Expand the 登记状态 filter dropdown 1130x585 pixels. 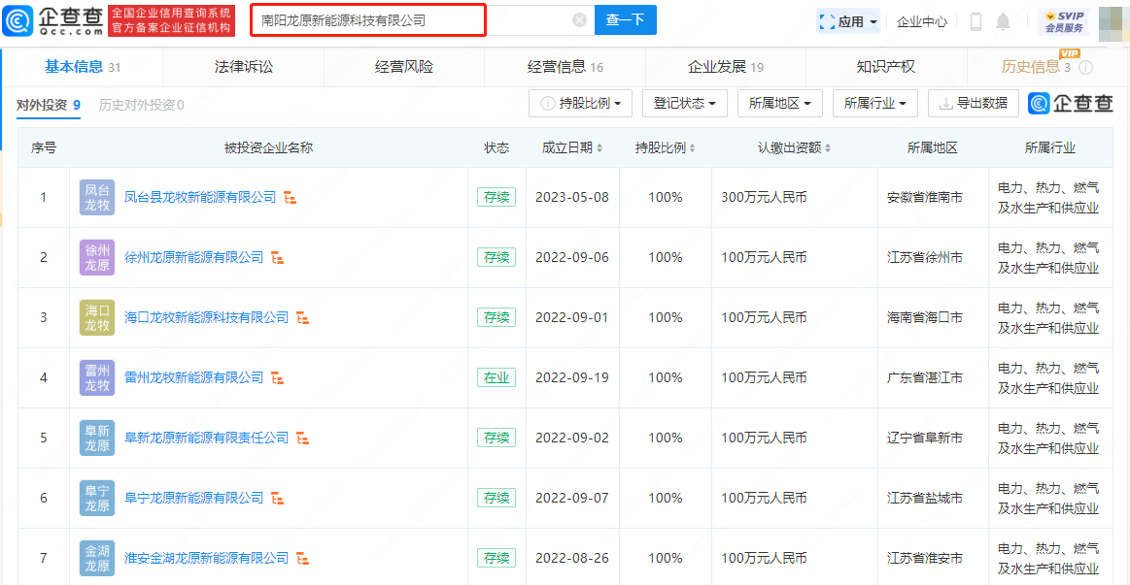pyautogui.click(x=685, y=104)
